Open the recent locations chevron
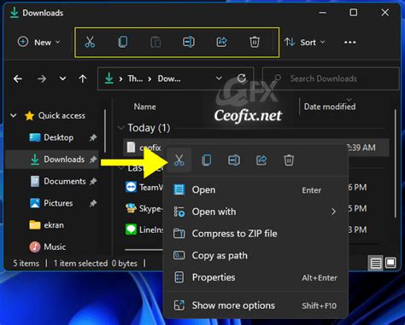This screenshot has height=325, width=405. (62, 78)
